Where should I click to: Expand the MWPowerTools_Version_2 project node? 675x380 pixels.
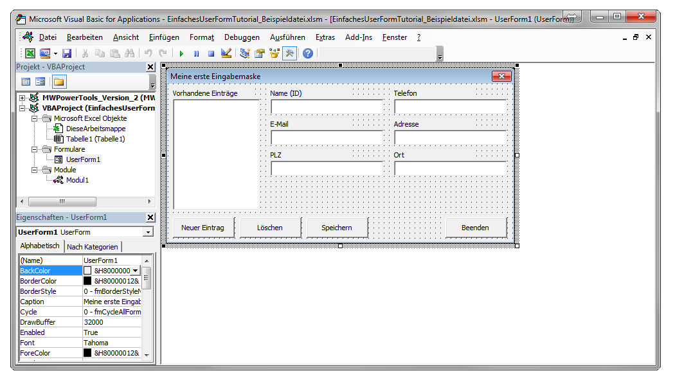tap(22, 98)
